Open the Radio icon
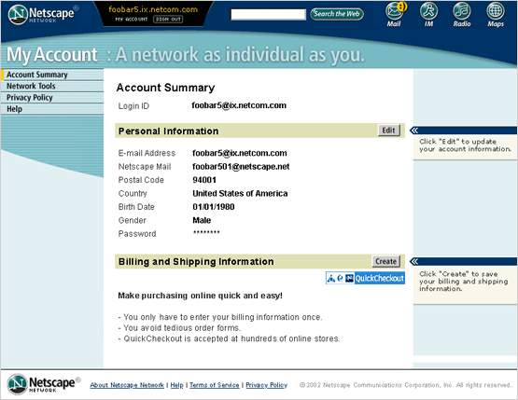The width and height of the screenshot is (518, 400). point(462,15)
